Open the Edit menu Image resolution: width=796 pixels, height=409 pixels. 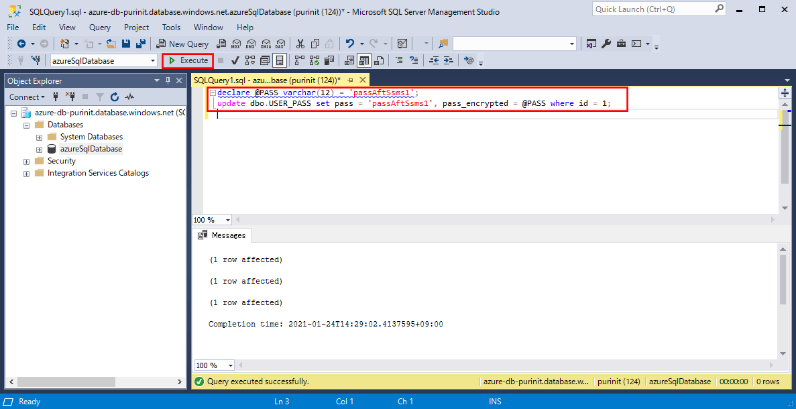click(39, 27)
